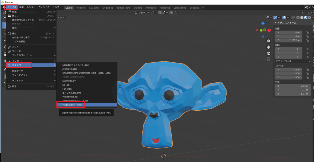Switch to the Layout workspace tab
This screenshot has height=162, width=314.
(x=69, y=8)
